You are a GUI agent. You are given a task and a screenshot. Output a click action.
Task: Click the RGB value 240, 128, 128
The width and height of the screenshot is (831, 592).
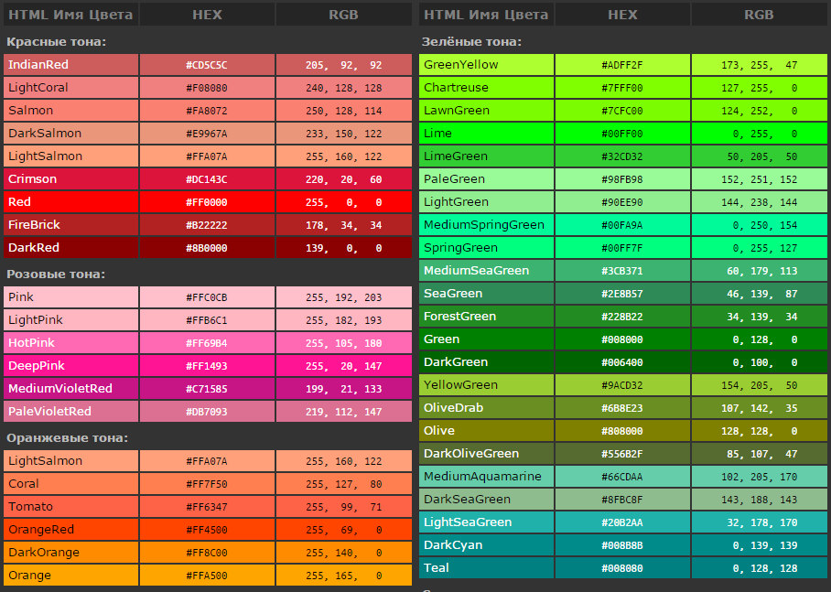point(343,88)
